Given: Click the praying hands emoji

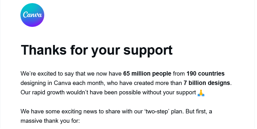Looking at the screenshot, I should pos(201,93).
